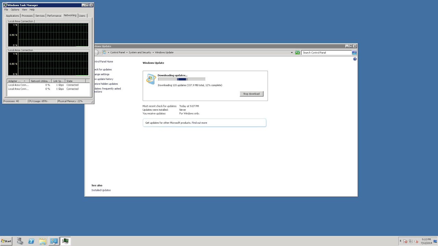This screenshot has height=246, width=438.
Task: Click Windows Update breadcrumb segment
Action: click(164, 53)
